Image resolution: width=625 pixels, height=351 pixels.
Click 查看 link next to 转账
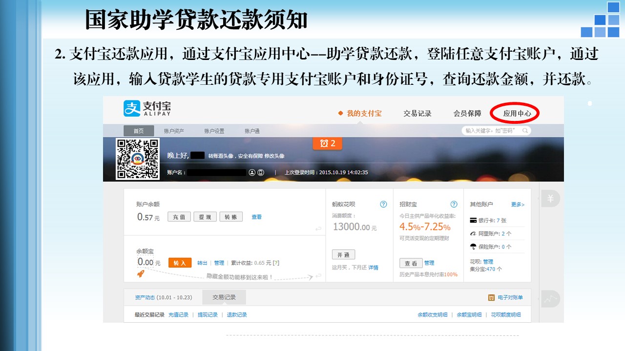257,217
